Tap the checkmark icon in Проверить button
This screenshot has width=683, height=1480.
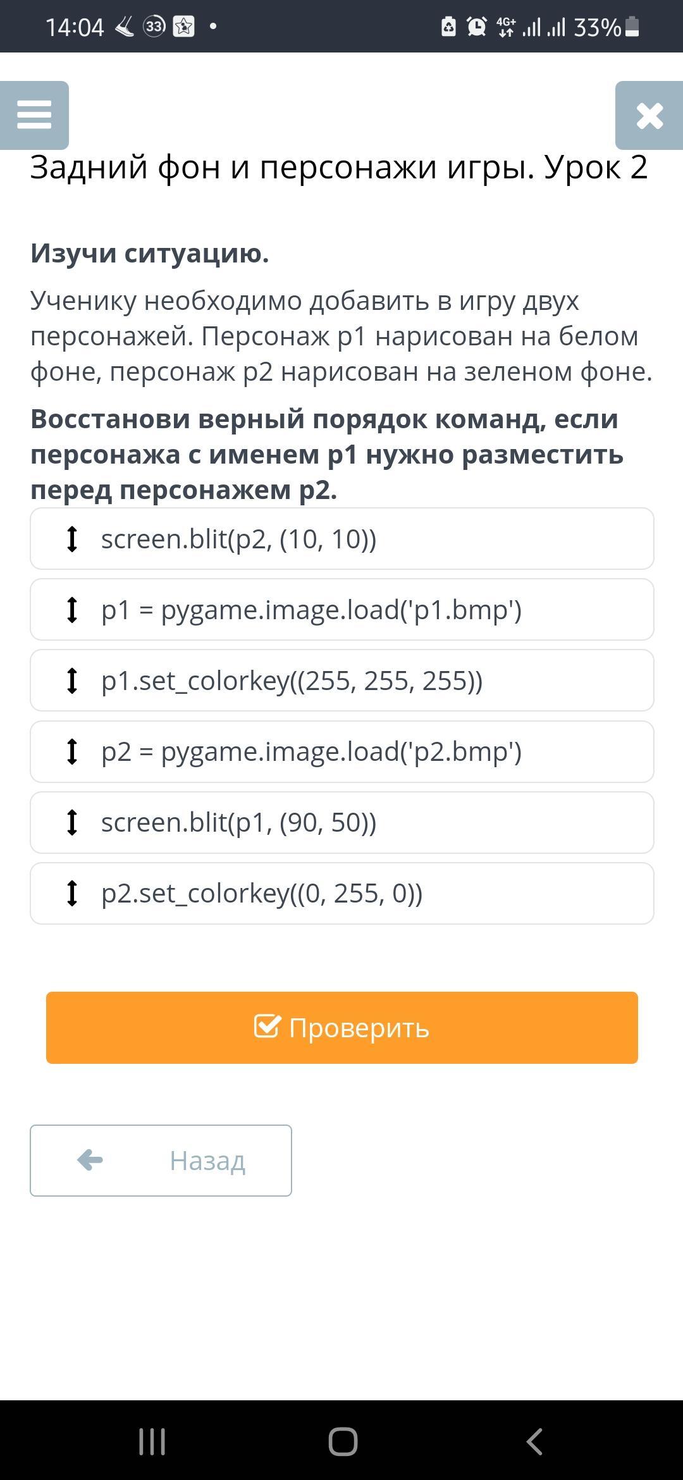[x=266, y=1027]
